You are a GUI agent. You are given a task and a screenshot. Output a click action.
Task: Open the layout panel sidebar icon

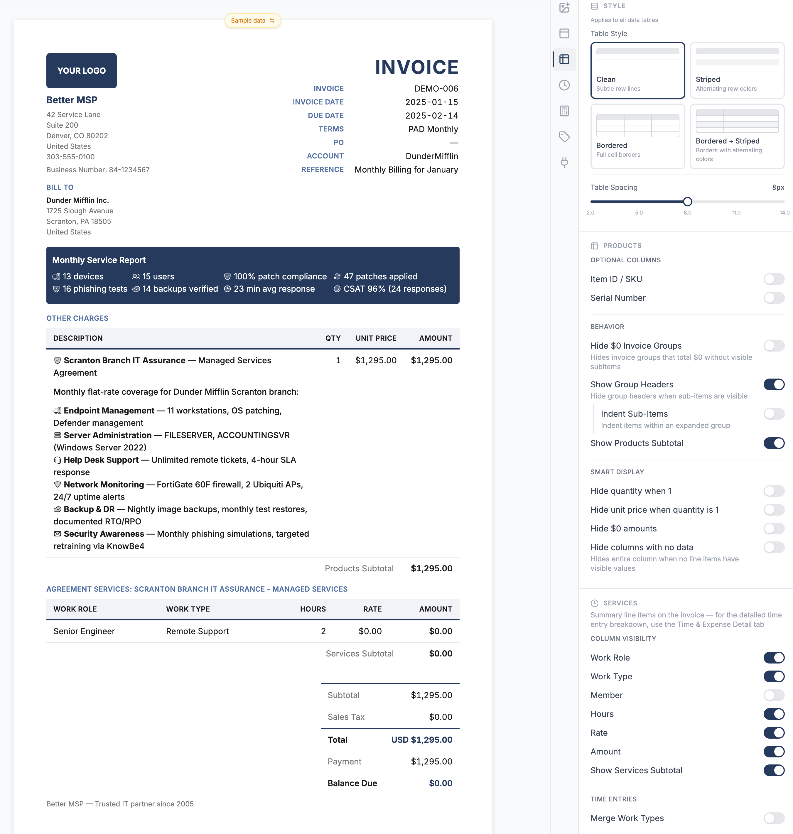564,33
